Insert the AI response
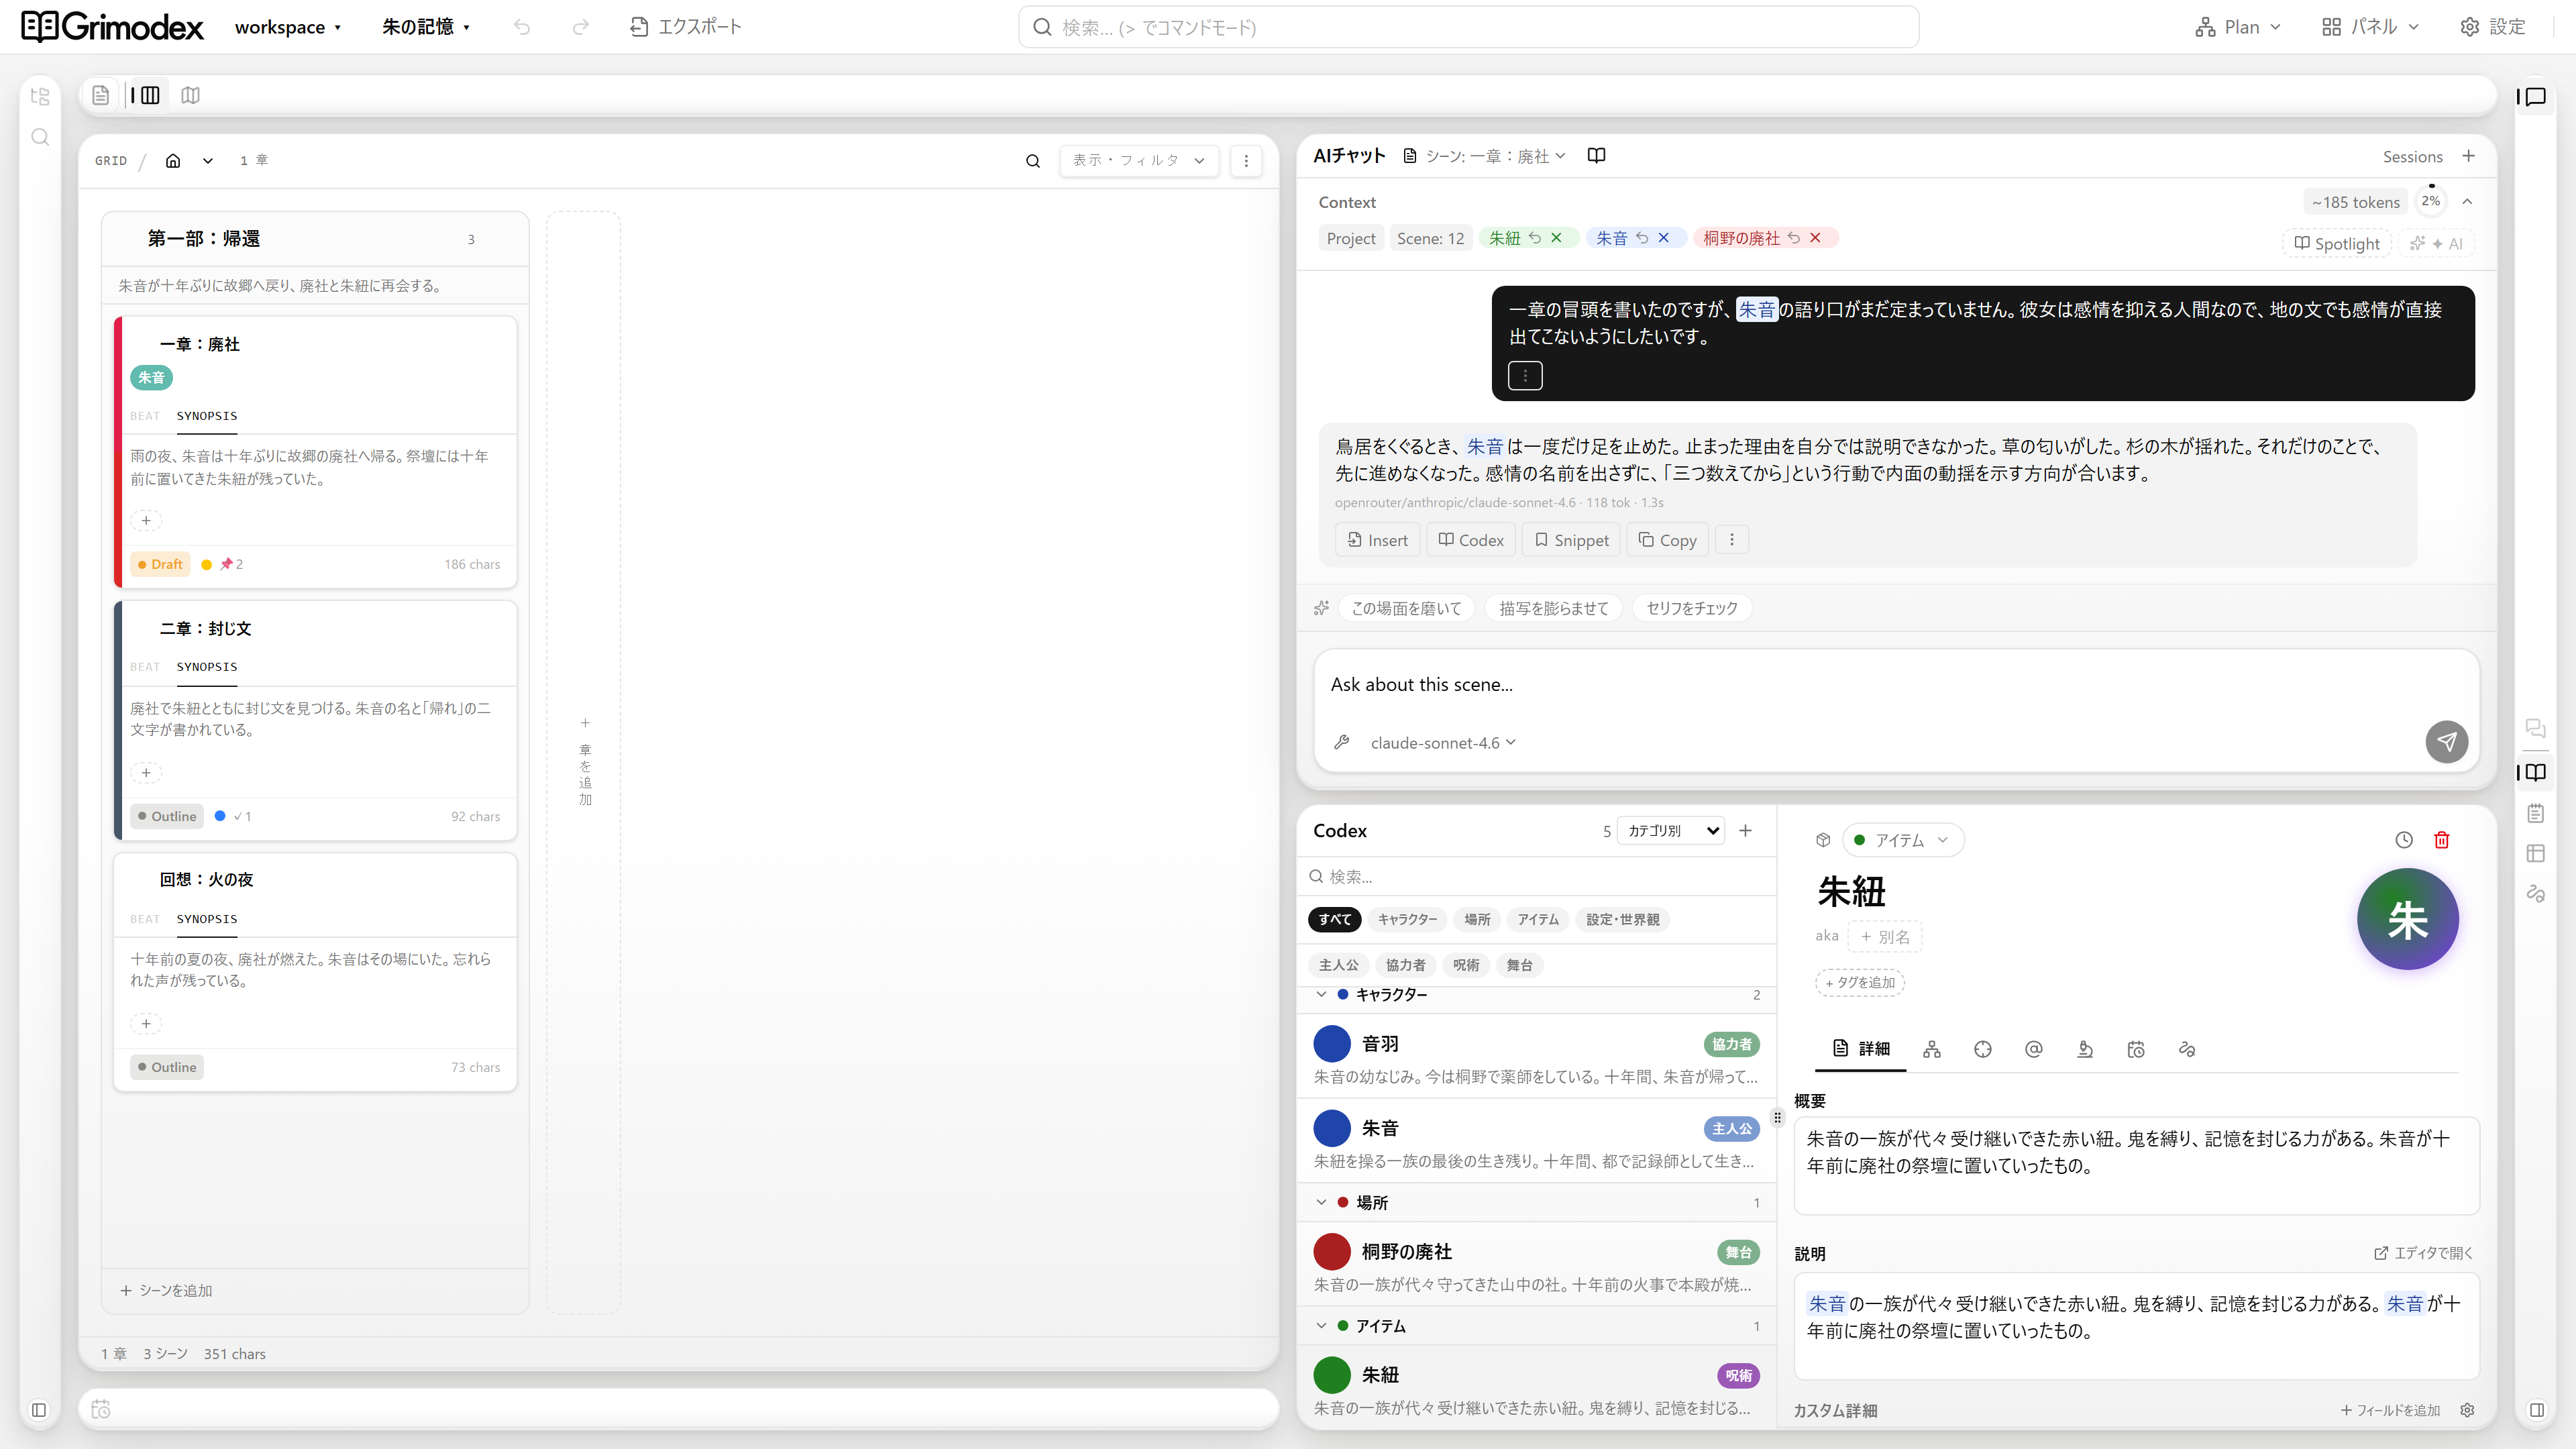The width and height of the screenshot is (2576, 1449). 1377,540
